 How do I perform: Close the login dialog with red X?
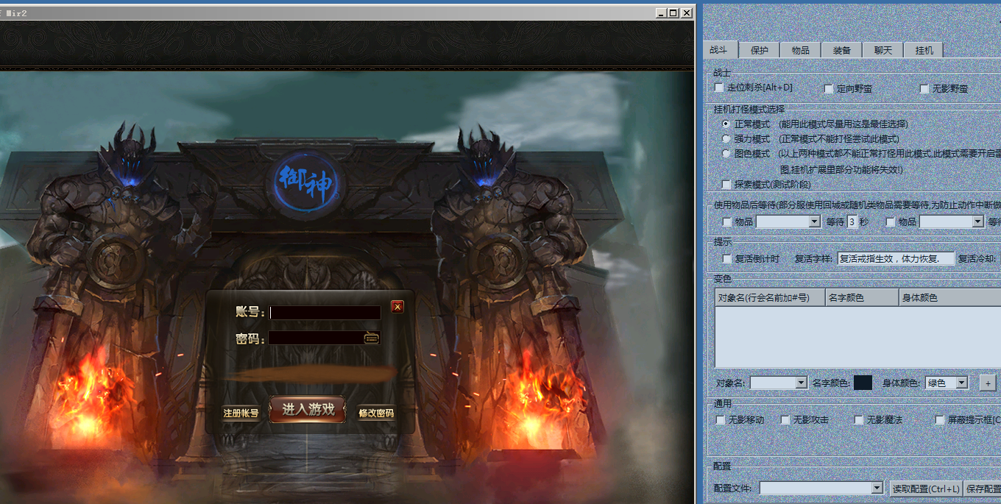click(x=397, y=307)
